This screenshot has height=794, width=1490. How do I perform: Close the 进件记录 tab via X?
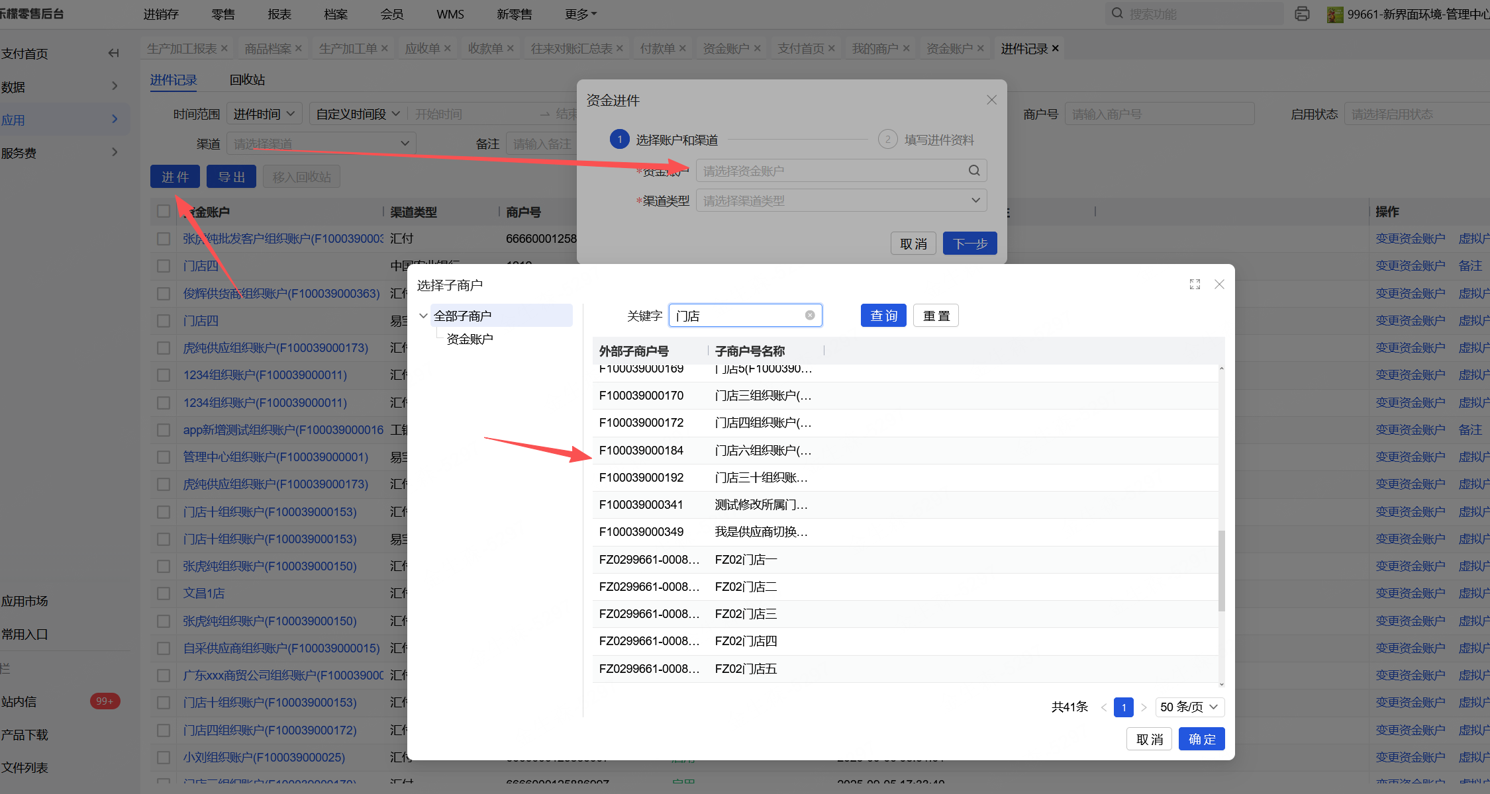[x=1056, y=48]
